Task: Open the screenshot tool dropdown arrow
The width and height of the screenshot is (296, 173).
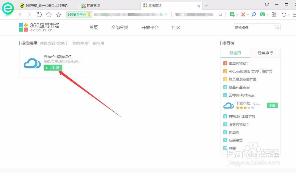Action: 248,15
